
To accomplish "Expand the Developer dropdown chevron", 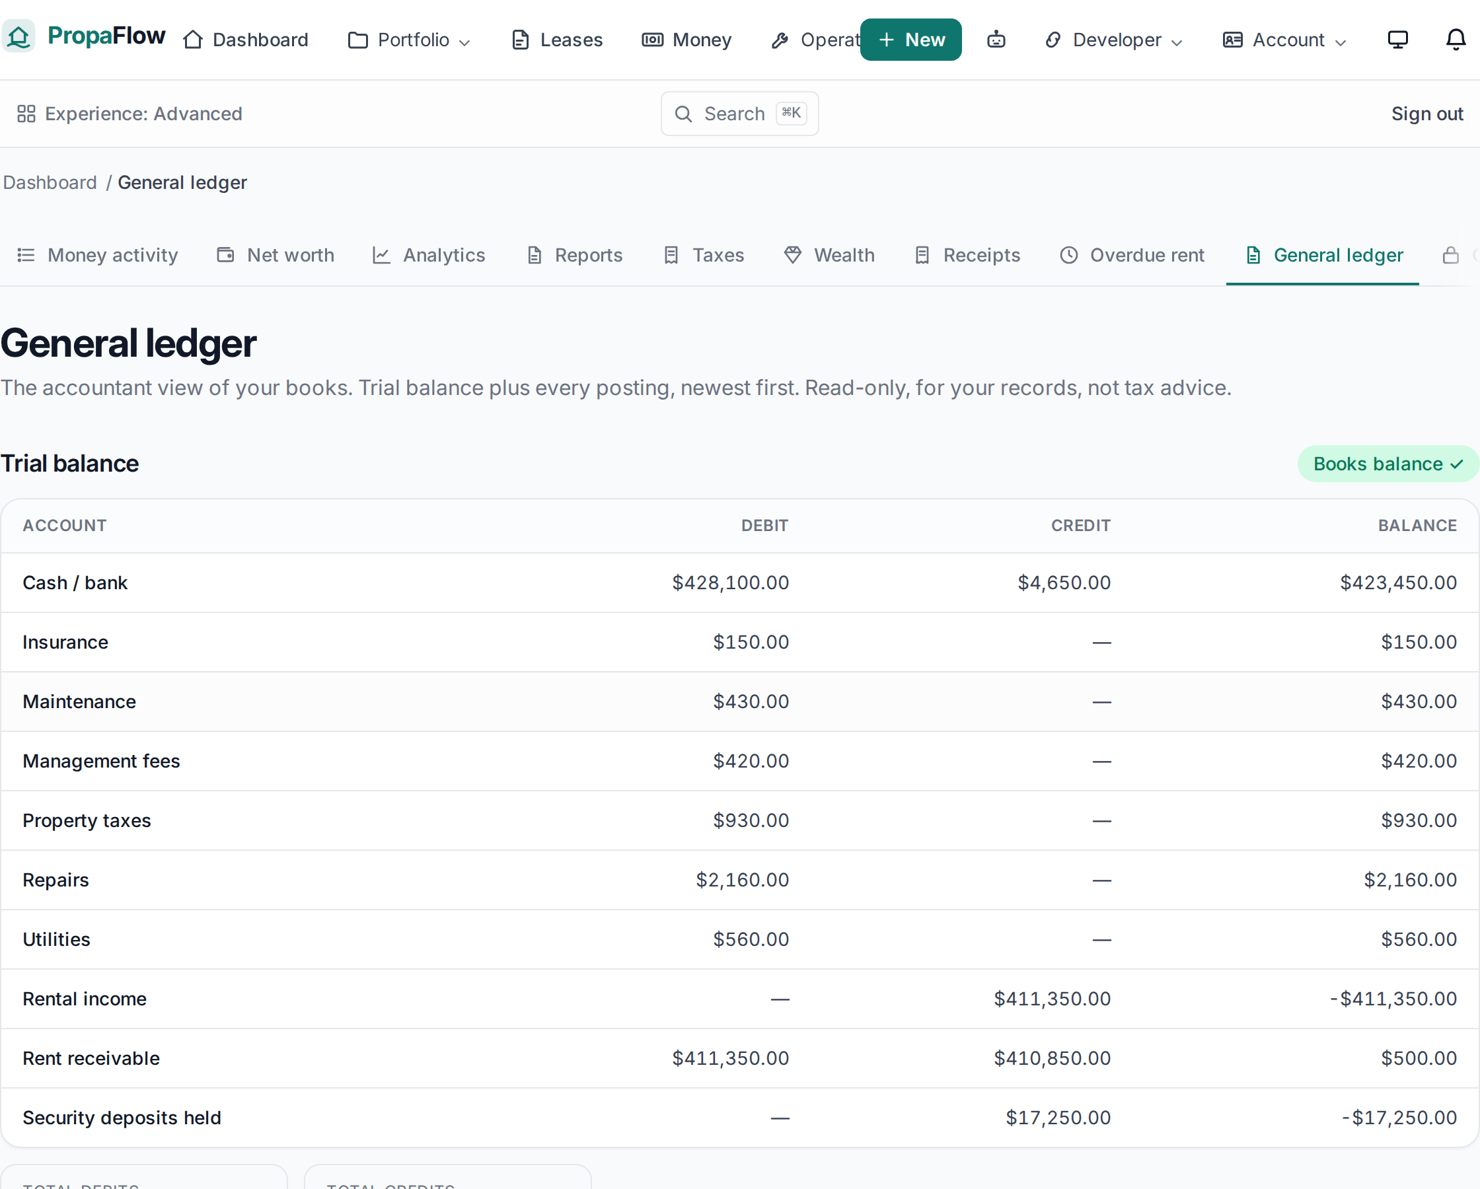I will [x=1177, y=42].
